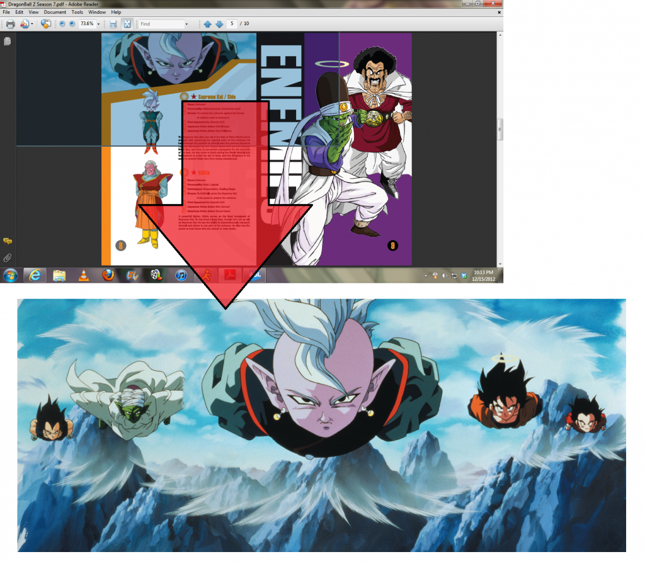
Task: Open the Help menu
Action: [x=117, y=13]
